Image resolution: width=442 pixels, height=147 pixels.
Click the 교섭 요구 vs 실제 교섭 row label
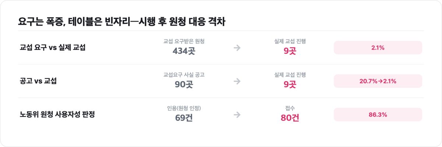53,47
